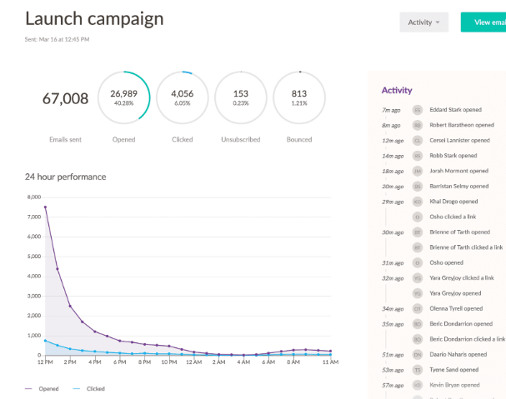Screen dimensions: 506x399
Task: Click Tyene Sand's TS avatar icon
Action: [x=418, y=370]
